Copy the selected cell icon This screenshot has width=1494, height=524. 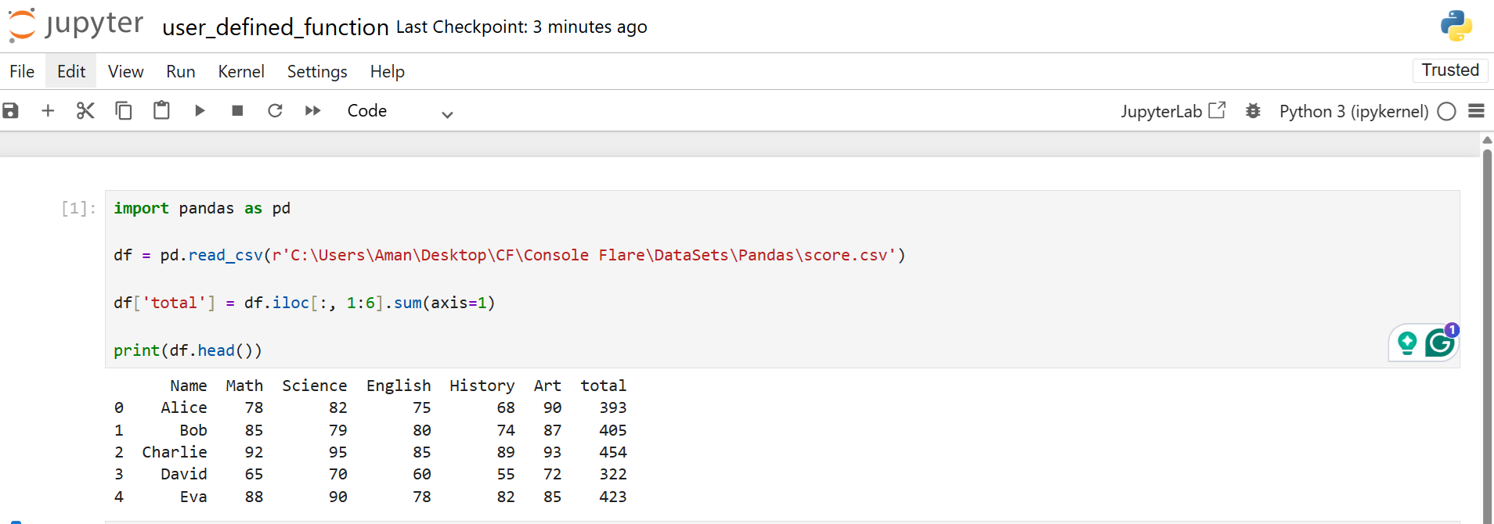tap(124, 111)
